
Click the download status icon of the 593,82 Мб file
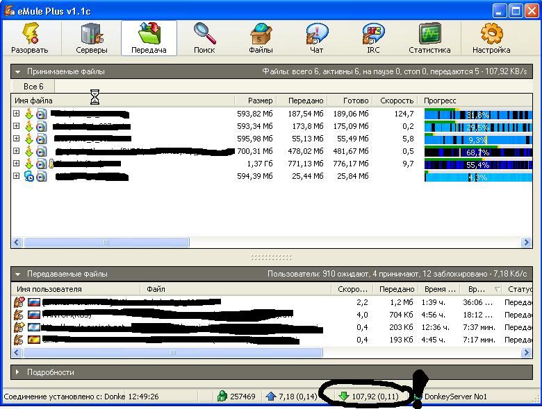(29, 114)
